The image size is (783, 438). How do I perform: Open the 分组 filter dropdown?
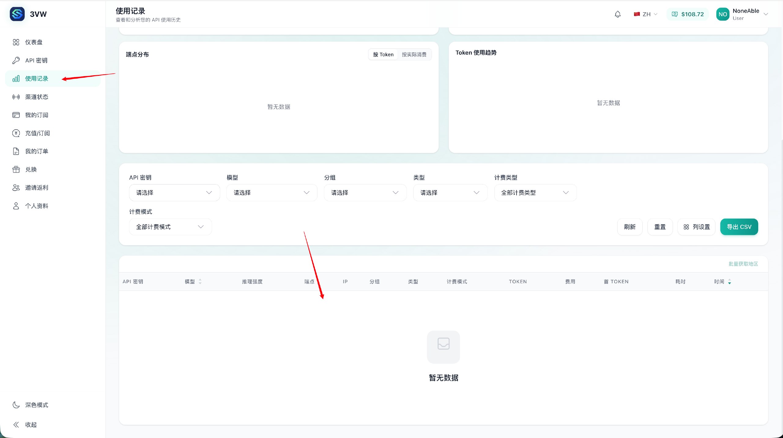365,193
